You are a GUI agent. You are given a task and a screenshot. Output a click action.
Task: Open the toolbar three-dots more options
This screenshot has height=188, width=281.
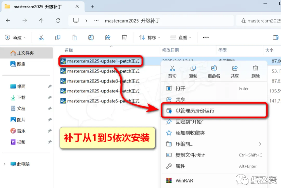coord(206,38)
